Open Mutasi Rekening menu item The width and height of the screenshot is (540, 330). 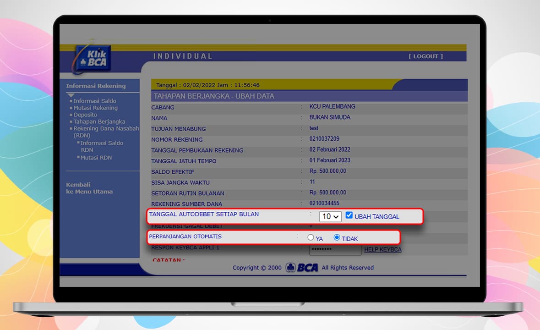[95, 108]
